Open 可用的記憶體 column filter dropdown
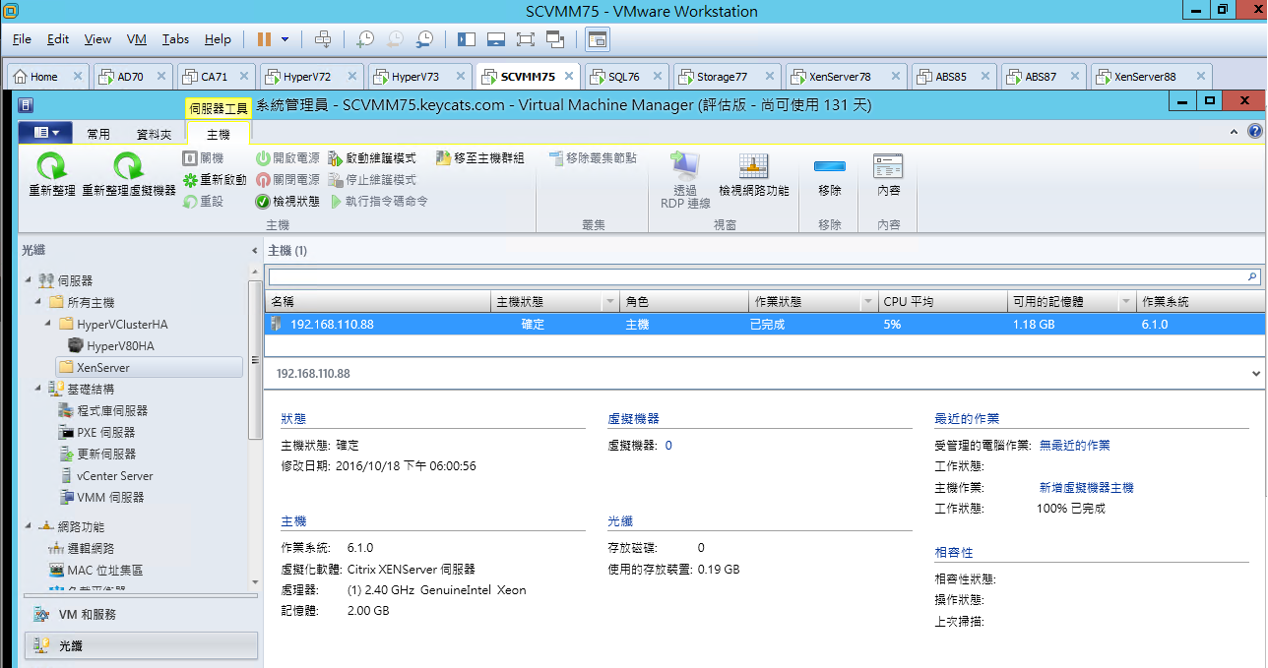 [x=1125, y=302]
